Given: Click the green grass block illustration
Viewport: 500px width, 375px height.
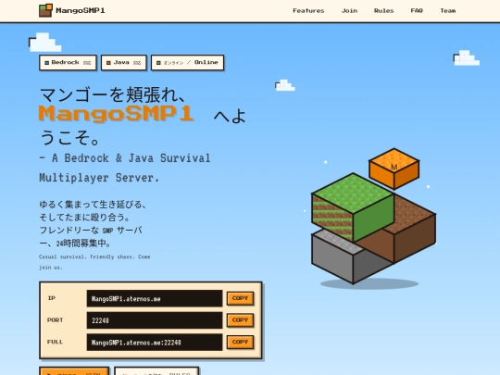Looking at the screenshot, I should click(x=354, y=207).
